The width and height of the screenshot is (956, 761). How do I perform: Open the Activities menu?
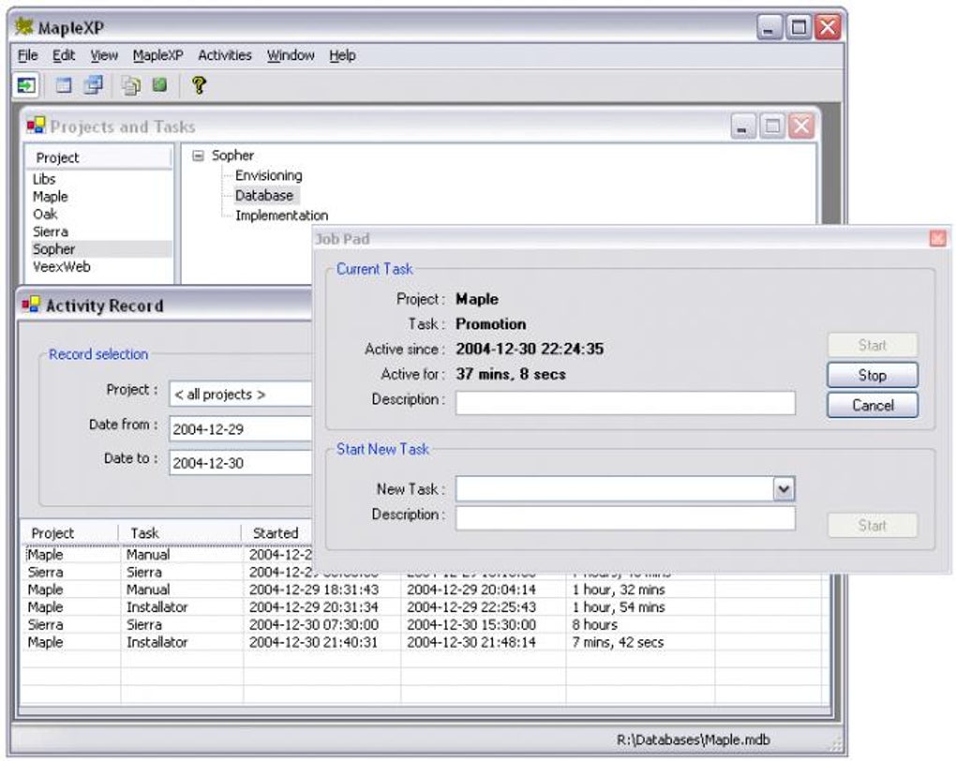point(225,55)
